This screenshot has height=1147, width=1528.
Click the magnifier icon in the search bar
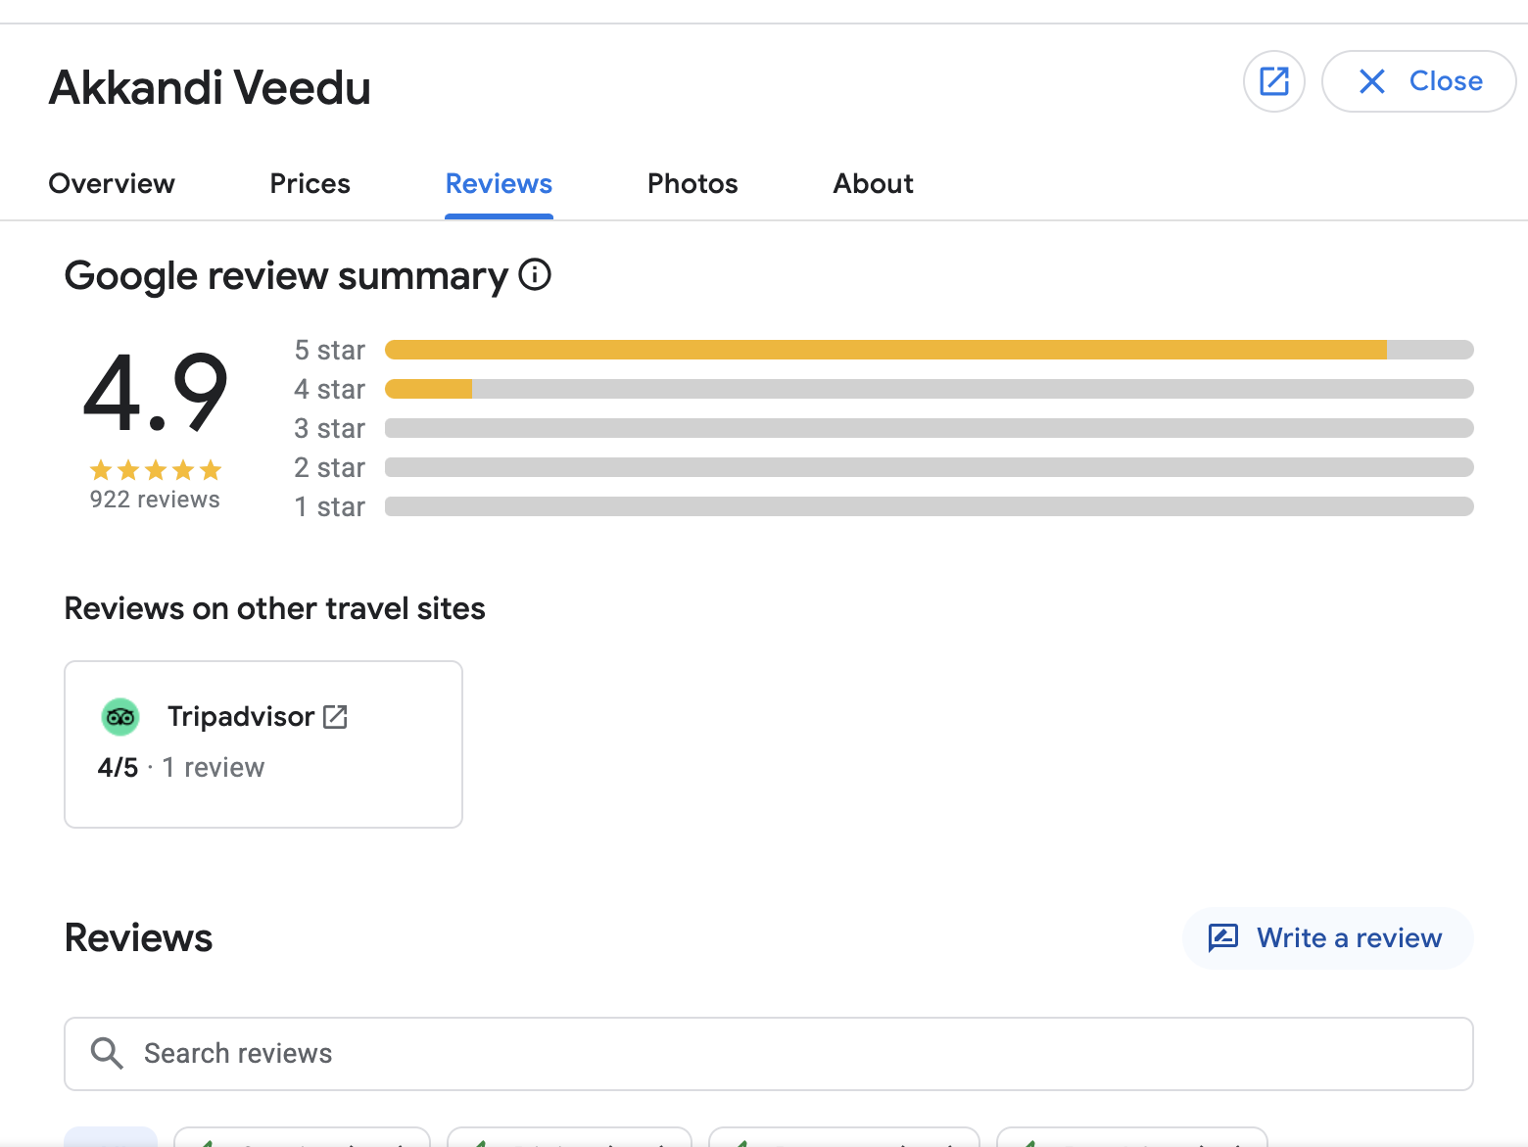[x=107, y=1053]
